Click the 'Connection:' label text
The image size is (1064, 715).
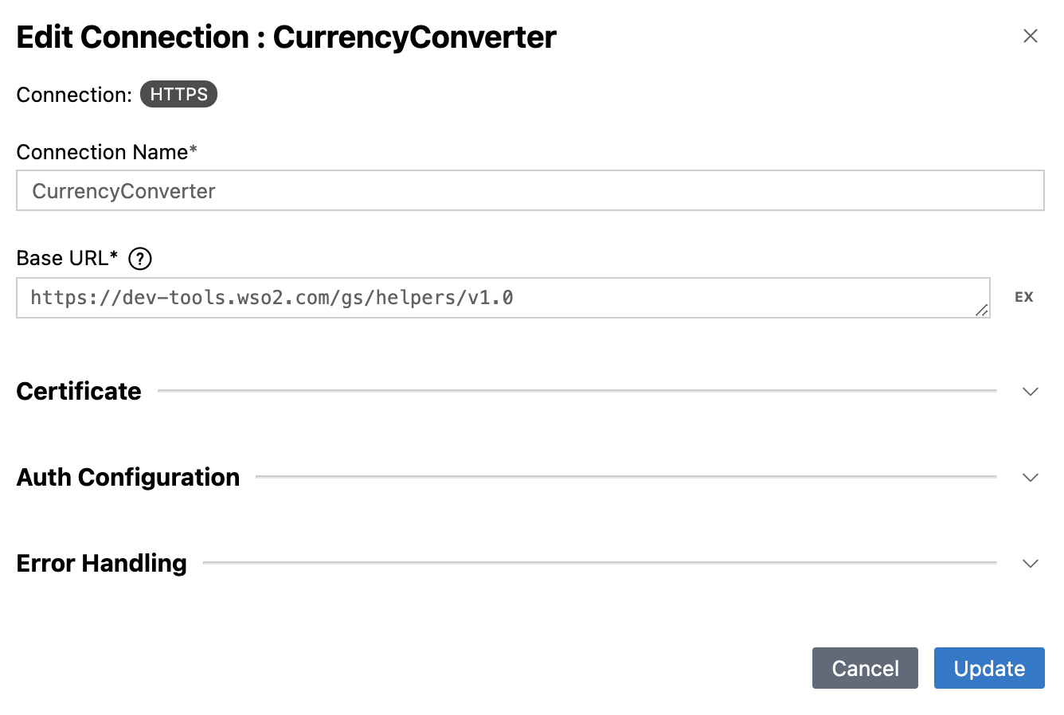pos(74,95)
